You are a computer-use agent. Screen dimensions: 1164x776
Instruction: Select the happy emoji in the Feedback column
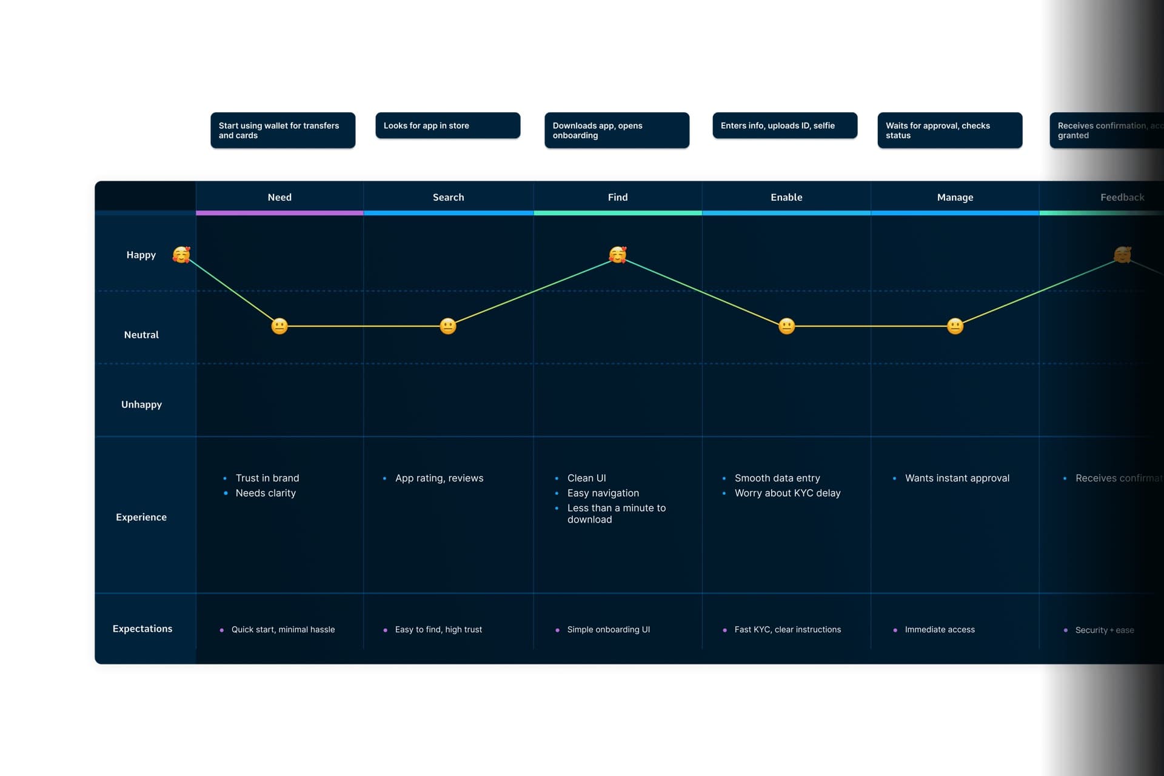1123,255
